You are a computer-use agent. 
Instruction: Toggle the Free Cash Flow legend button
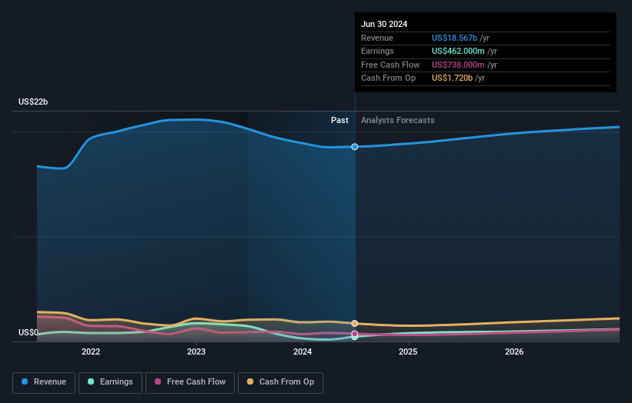tap(190, 382)
